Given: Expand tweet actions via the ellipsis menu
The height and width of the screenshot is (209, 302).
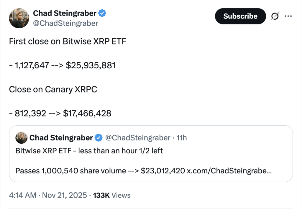Looking at the screenshot, I should tap(288, 16).
